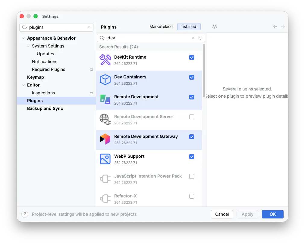Select Required Plugins in the tree
The width and height of the screenshot is (305, 244).
coord(49,69)
